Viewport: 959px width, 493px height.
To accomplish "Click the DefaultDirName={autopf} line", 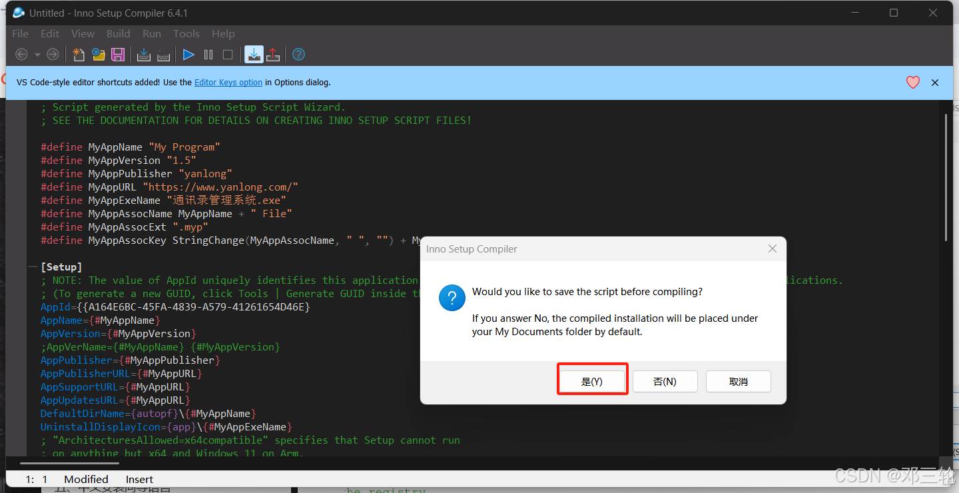I will [x=149, y=414].
